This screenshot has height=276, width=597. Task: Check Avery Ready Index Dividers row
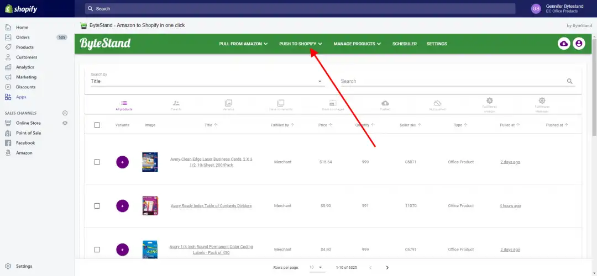[x=97, y=206]
